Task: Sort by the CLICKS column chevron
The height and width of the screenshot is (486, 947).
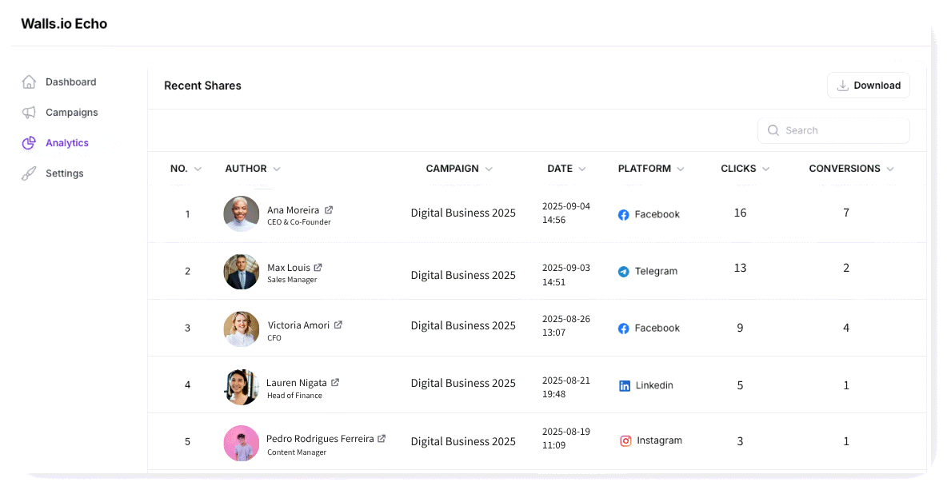Action: click(765, 169)
